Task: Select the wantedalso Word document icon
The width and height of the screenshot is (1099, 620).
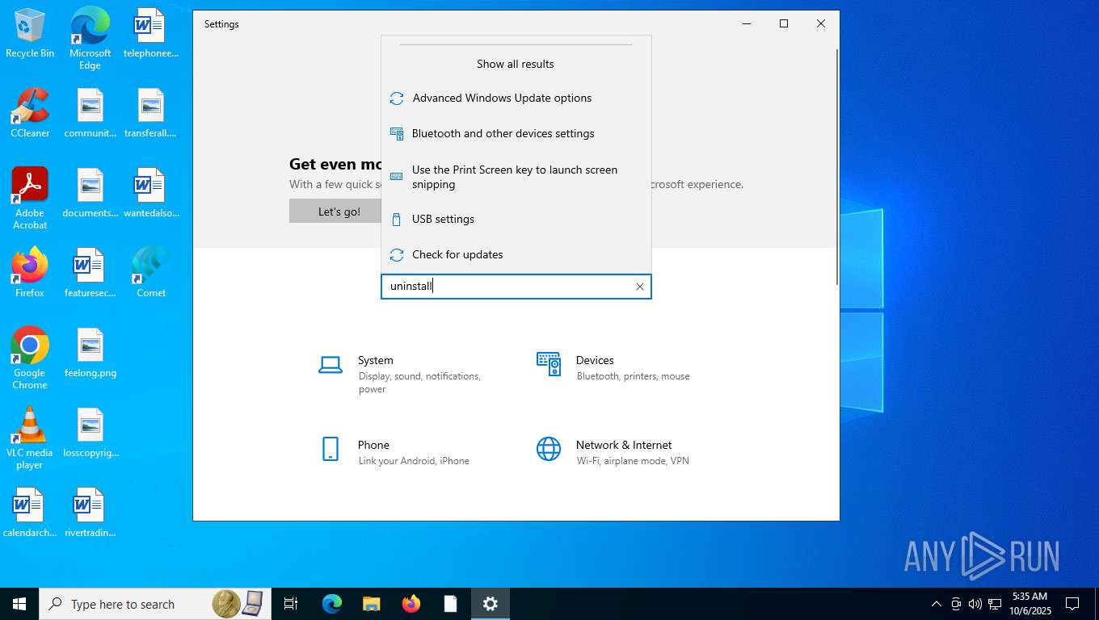Action: [x=150, y=193]
